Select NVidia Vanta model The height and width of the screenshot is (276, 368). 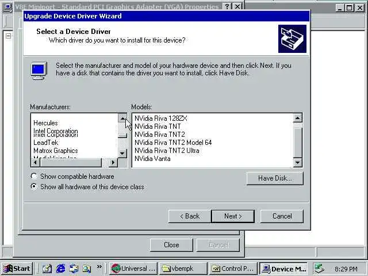(x=152, y=159)
